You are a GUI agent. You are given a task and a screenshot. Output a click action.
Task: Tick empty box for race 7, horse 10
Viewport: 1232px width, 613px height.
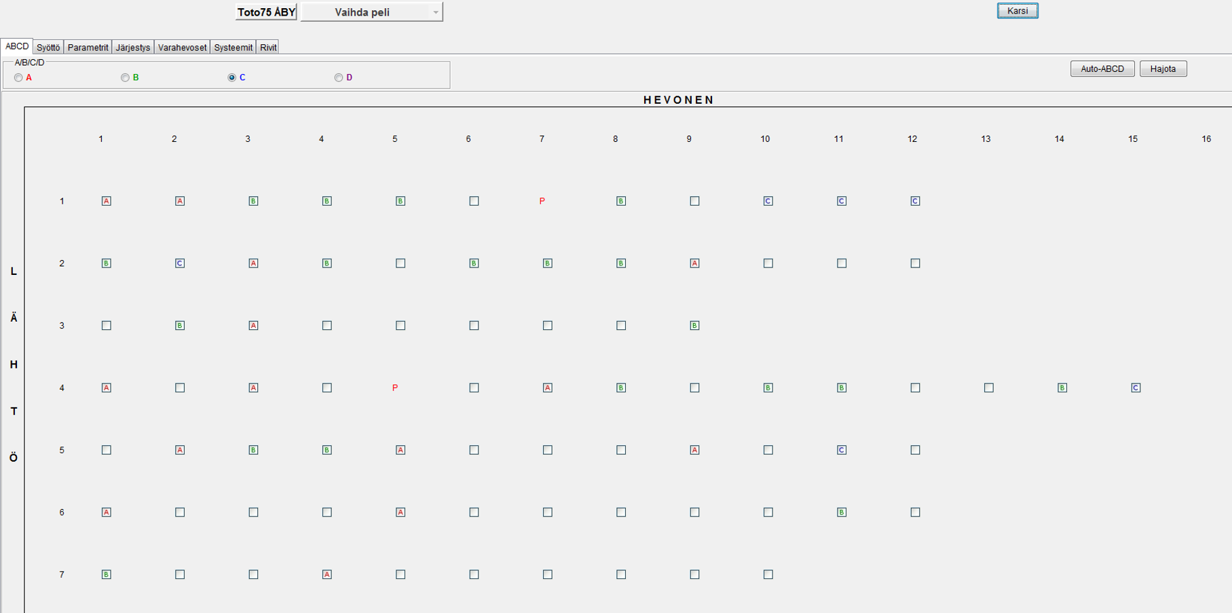point(768,575)
